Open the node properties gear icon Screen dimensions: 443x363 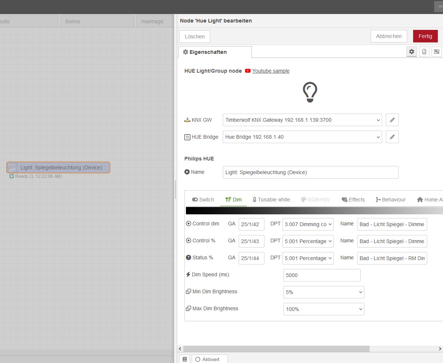coord(412,52)
